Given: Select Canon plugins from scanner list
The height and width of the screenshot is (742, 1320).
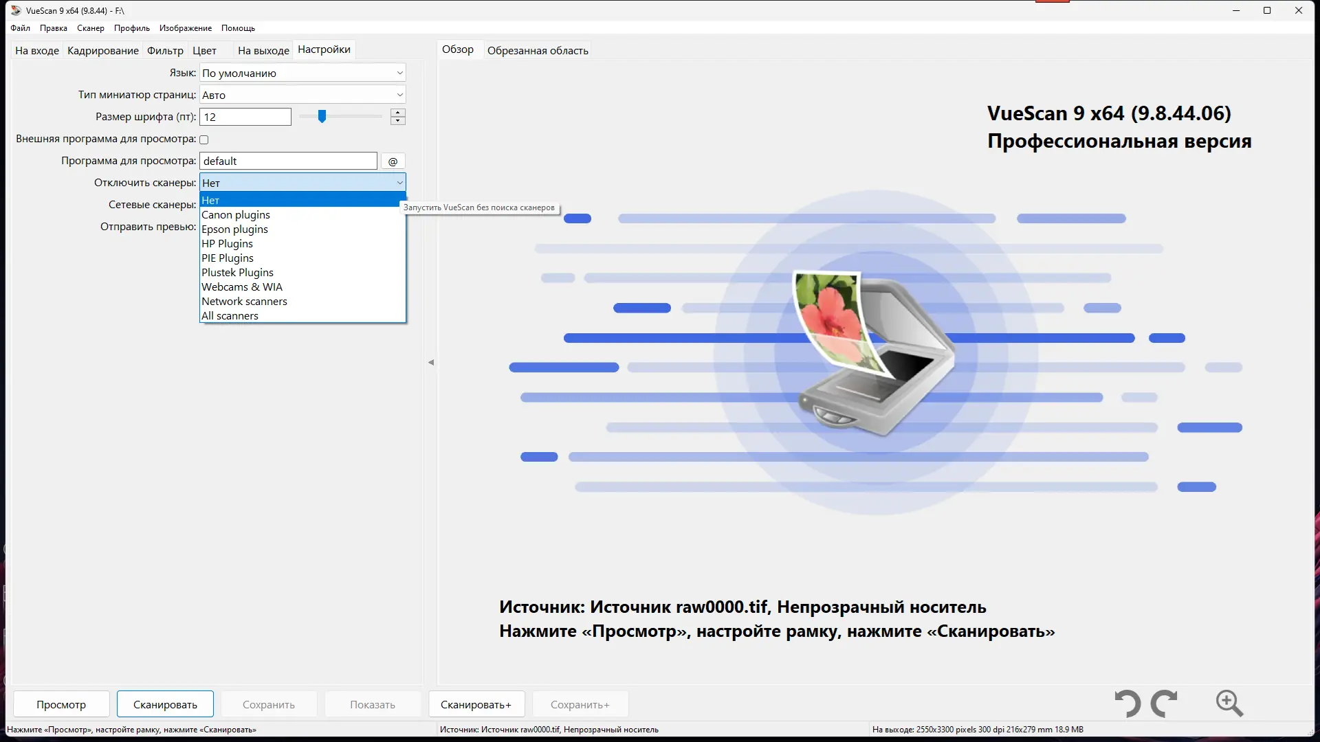Looking at the screenshot, I should pyautogui.click(x=236, y=214).
